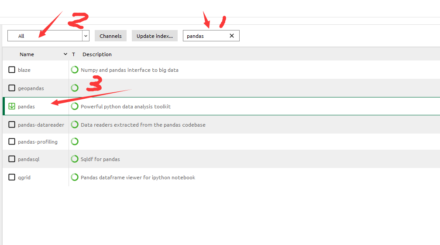The image size is (440, 245).
Task: Click the Update index button
Action: (x=155, y=36)
